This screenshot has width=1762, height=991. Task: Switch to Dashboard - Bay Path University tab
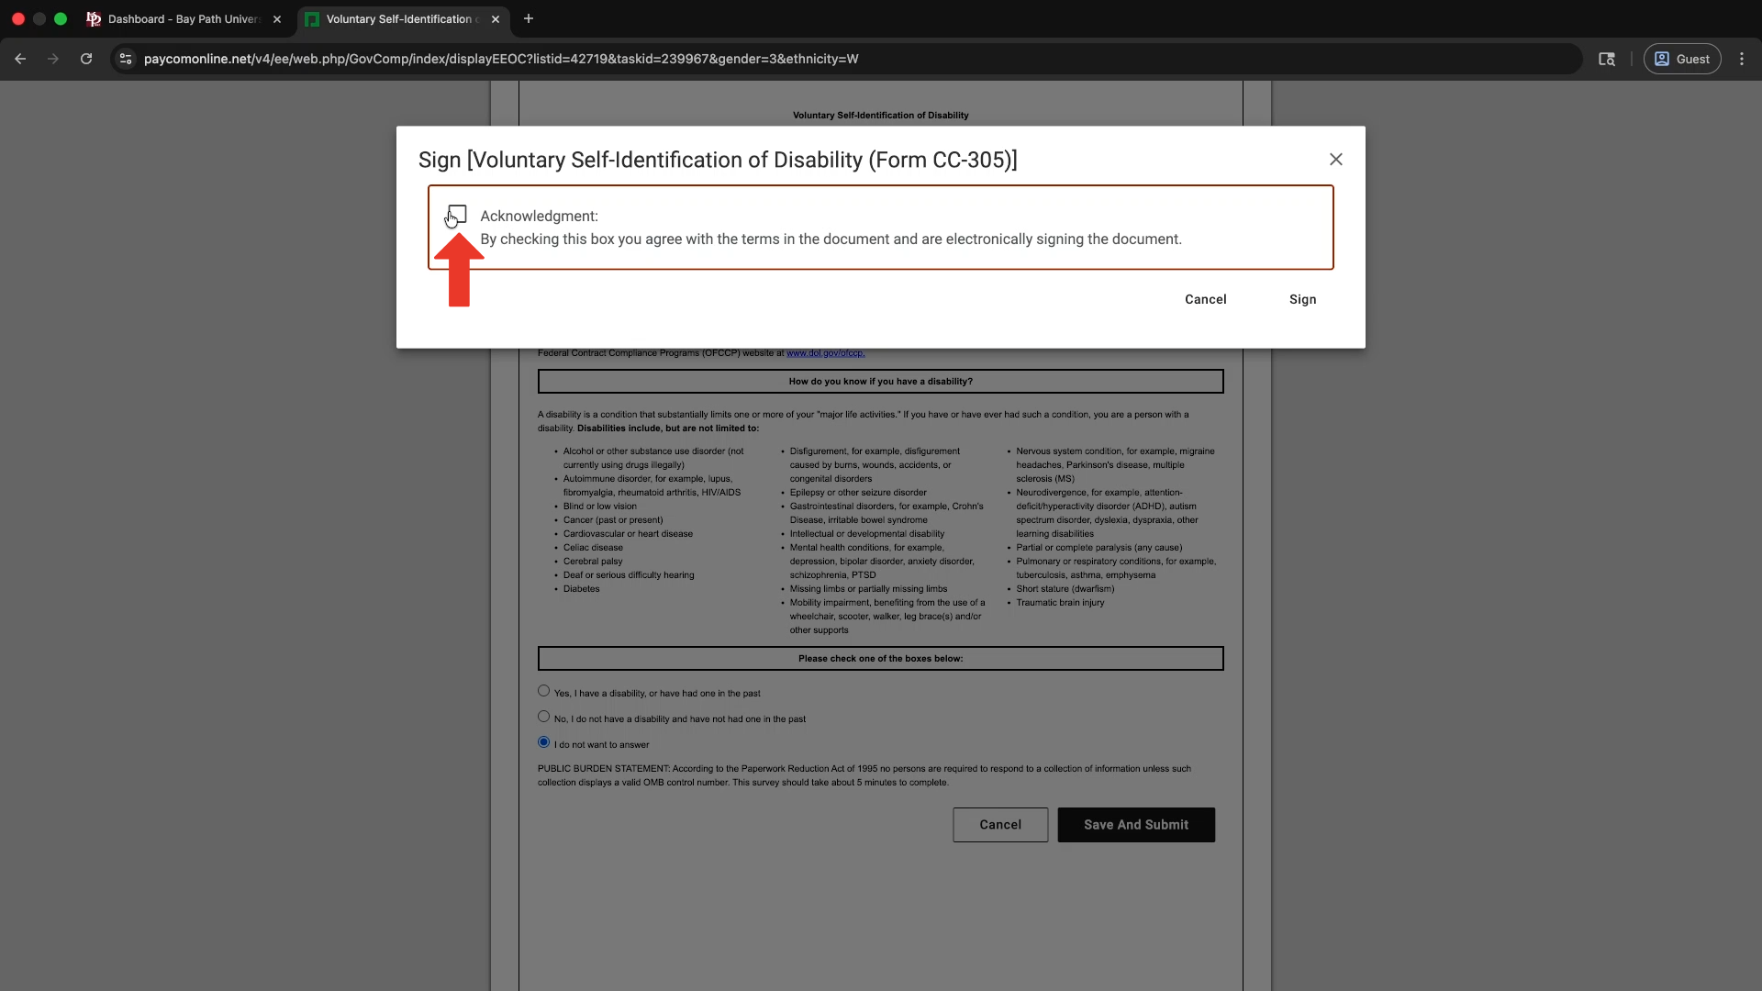pos(184,19)
